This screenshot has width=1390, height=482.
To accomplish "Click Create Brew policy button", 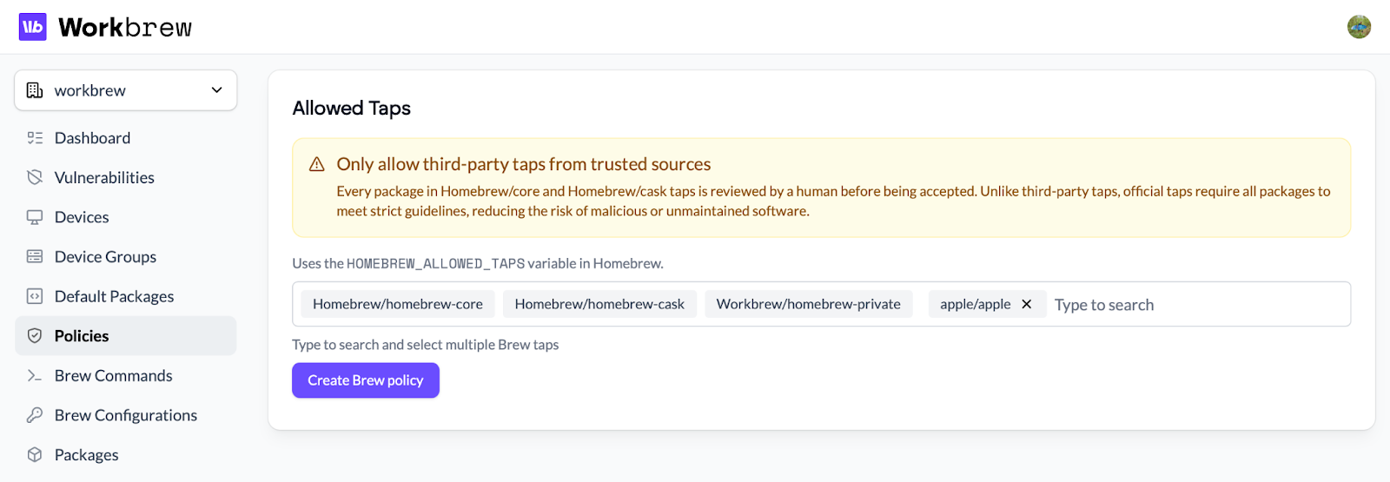I will tap(365, 380).
